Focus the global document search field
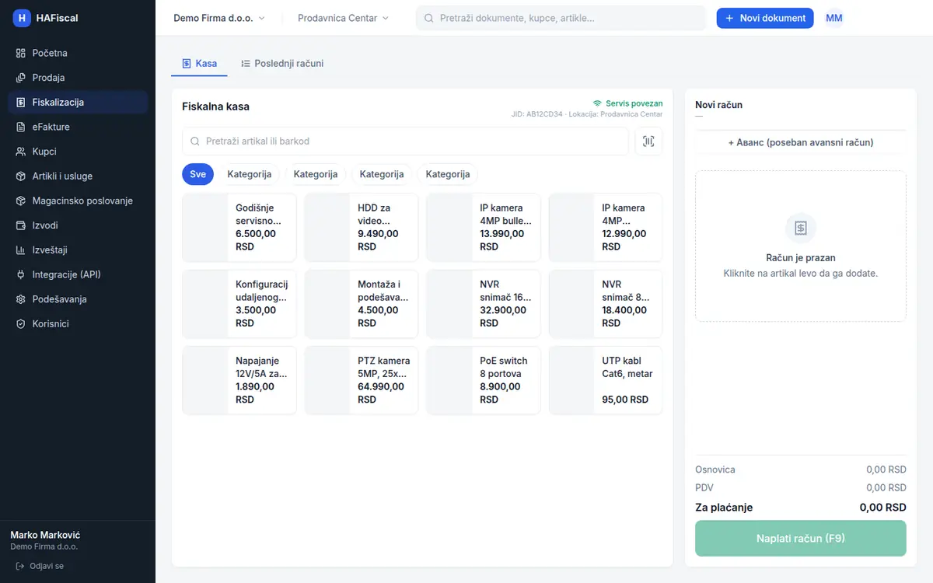Viewport: 933px width, 583px height. (561, 18)
